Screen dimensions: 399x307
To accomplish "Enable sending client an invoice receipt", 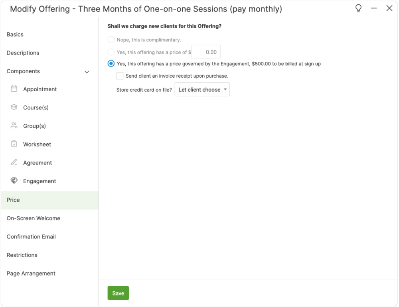I will coord(120,76).
